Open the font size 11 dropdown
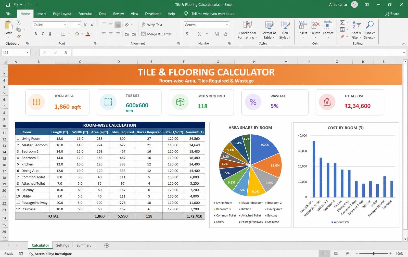This screenshot has width=408, height=257. (79, 25)
